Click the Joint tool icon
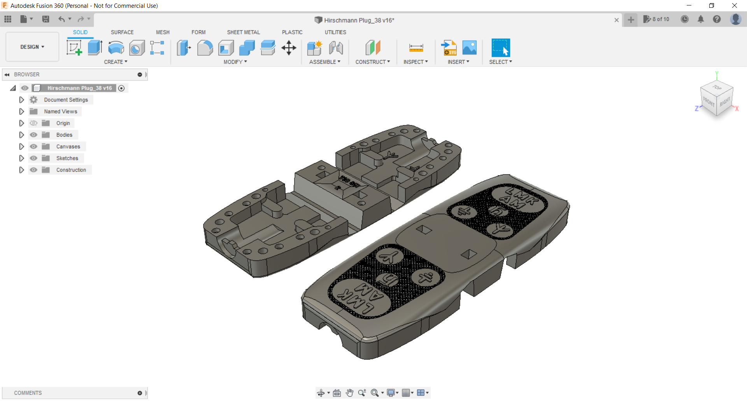747x401 pixels. [336, 48]
